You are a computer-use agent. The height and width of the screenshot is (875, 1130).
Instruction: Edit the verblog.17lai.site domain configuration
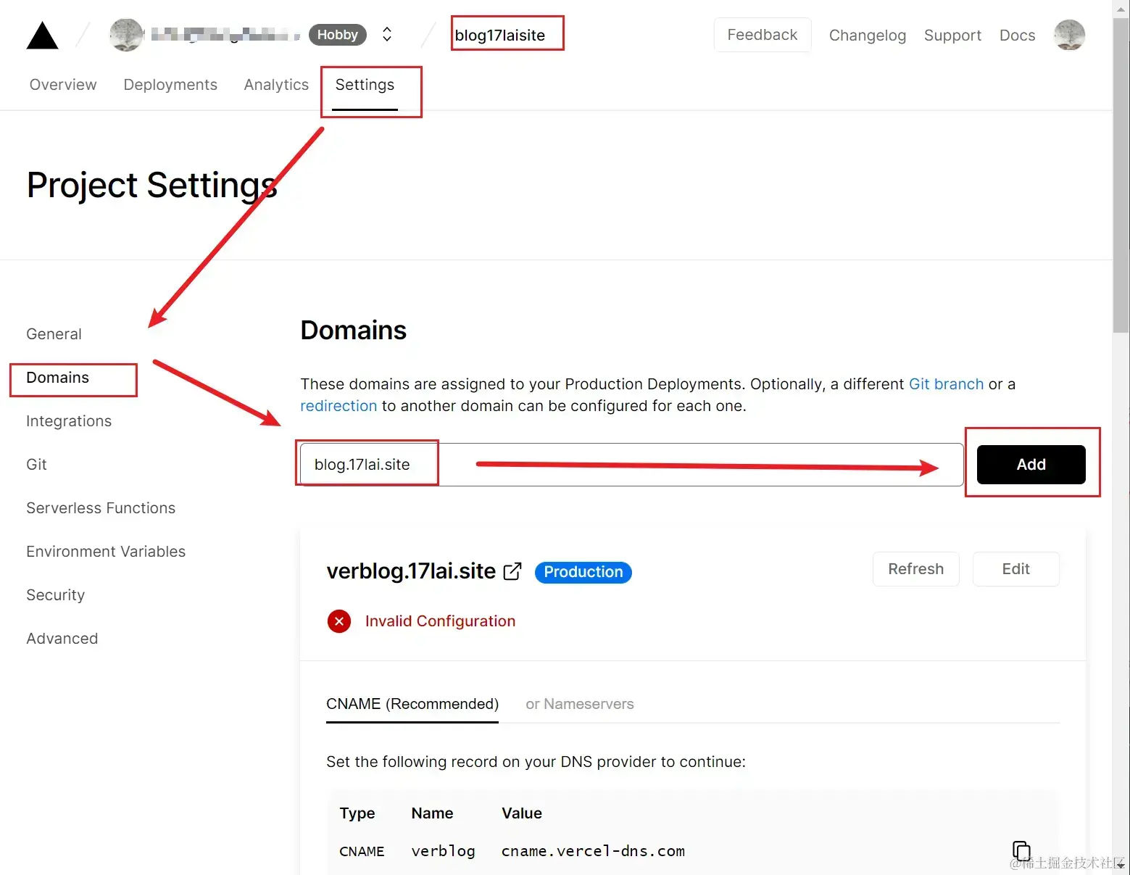pyautogui.click(x=1015, y=569)
